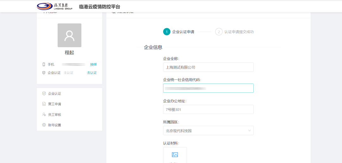Click the user avatar placeholder image
342x163 pixels.
coord(69,35)
